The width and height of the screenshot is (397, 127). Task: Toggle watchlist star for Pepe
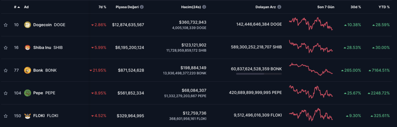(6, 93)
